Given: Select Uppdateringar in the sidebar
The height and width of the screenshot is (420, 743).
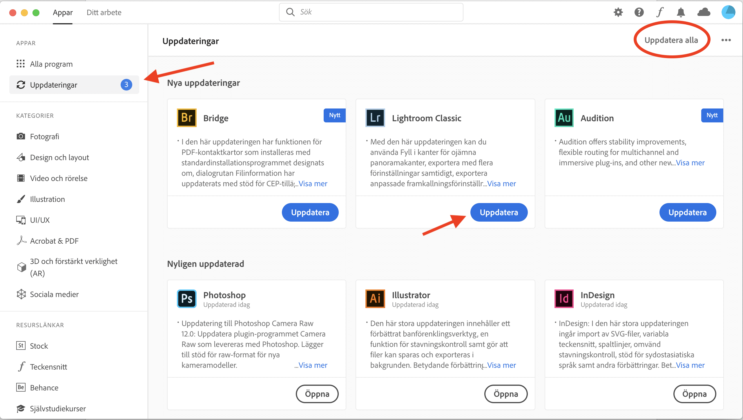Looking at the screenshot, I should tap(74, 85).
